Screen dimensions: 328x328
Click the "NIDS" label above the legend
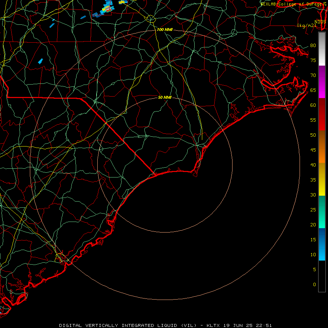tap(320, 22)
